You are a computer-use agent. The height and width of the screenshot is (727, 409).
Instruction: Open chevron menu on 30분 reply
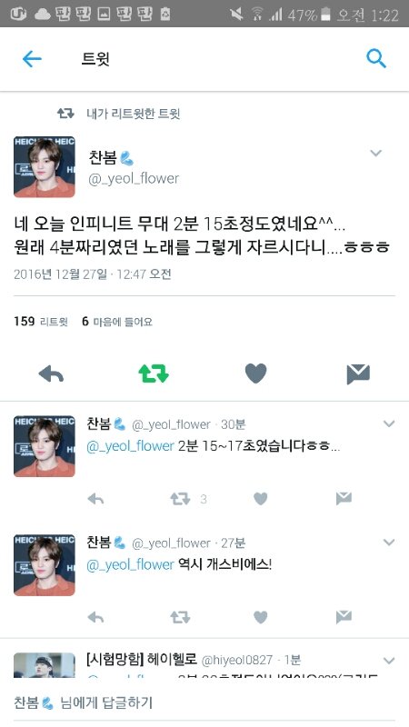[x=389, y=423]
